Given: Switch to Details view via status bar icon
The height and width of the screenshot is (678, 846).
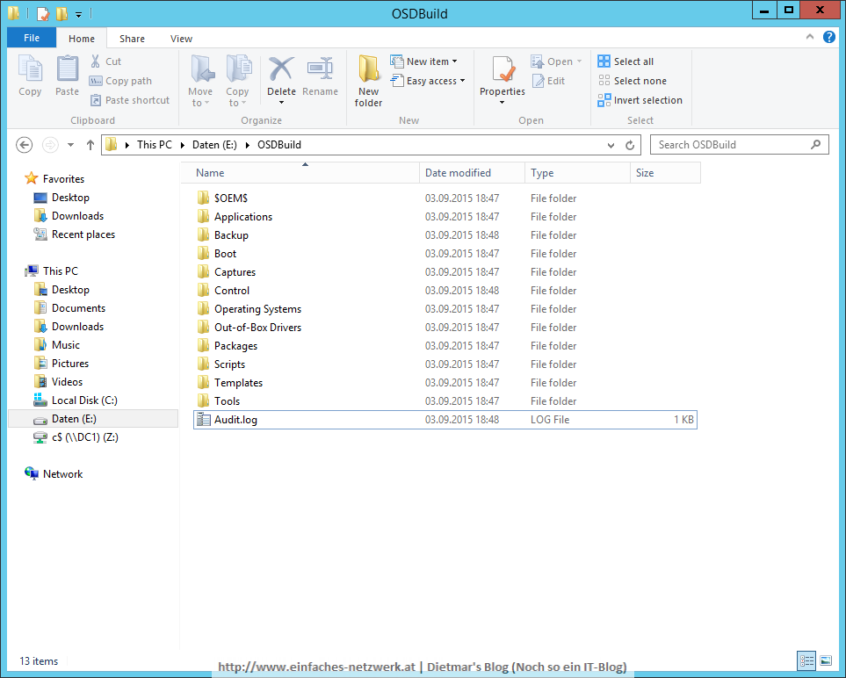Looking at the screenshot, I should pos(806,660).
